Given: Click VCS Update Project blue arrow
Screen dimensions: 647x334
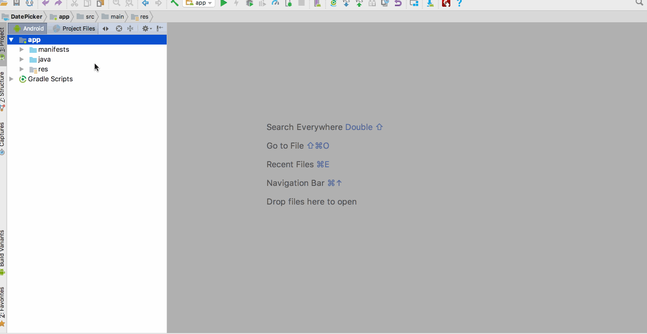Looking at the screenshot, I should pos(346,3).
